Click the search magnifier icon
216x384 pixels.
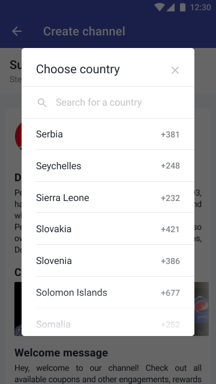tap(42, 103)
